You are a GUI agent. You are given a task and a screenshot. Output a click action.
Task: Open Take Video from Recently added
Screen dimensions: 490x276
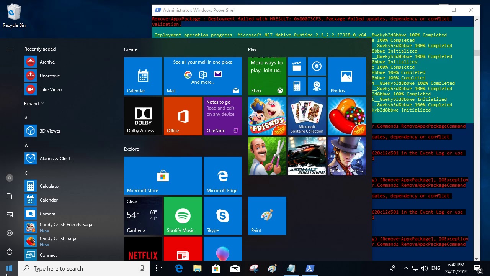71,90
